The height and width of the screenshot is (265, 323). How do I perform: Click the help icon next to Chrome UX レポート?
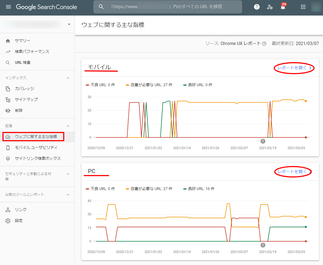pos(264,44)
